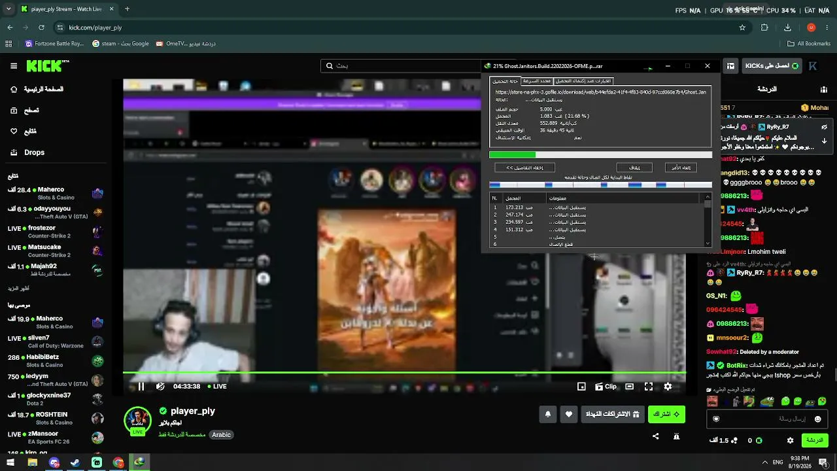Open the Chrome extensions puzzle icon
The image size is (837, 471).
[x=764, y=27]
